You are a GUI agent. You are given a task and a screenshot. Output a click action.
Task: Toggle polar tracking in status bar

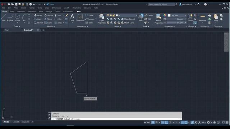click(170, 123)
